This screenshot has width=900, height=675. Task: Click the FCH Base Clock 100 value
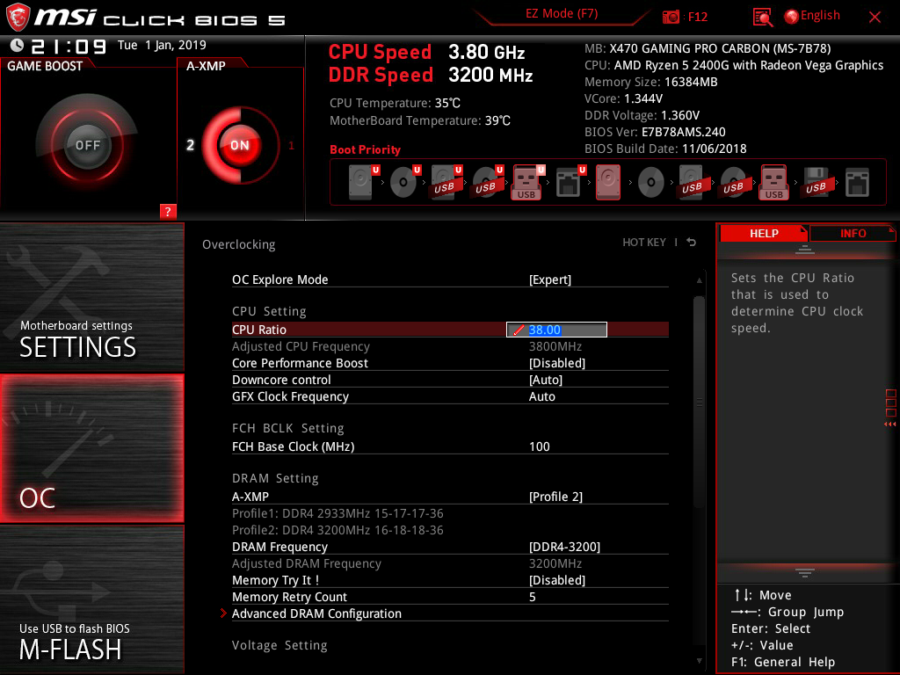(539, 446)
